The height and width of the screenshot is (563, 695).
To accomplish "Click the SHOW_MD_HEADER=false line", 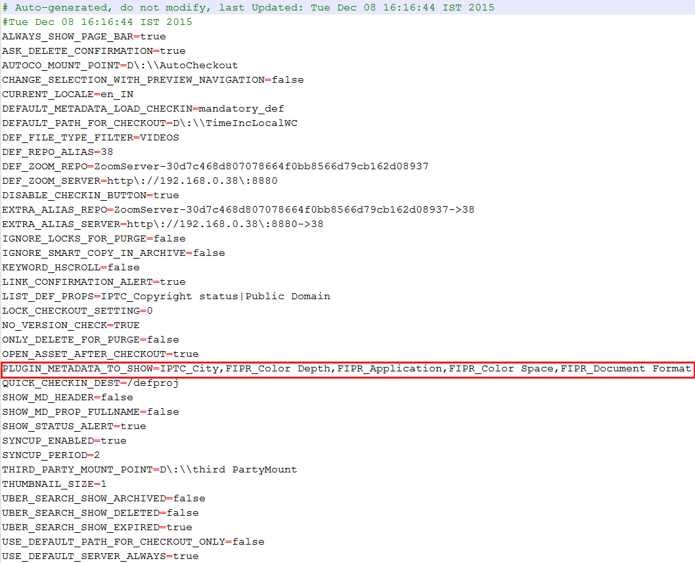I will click(x=68, y=398).
